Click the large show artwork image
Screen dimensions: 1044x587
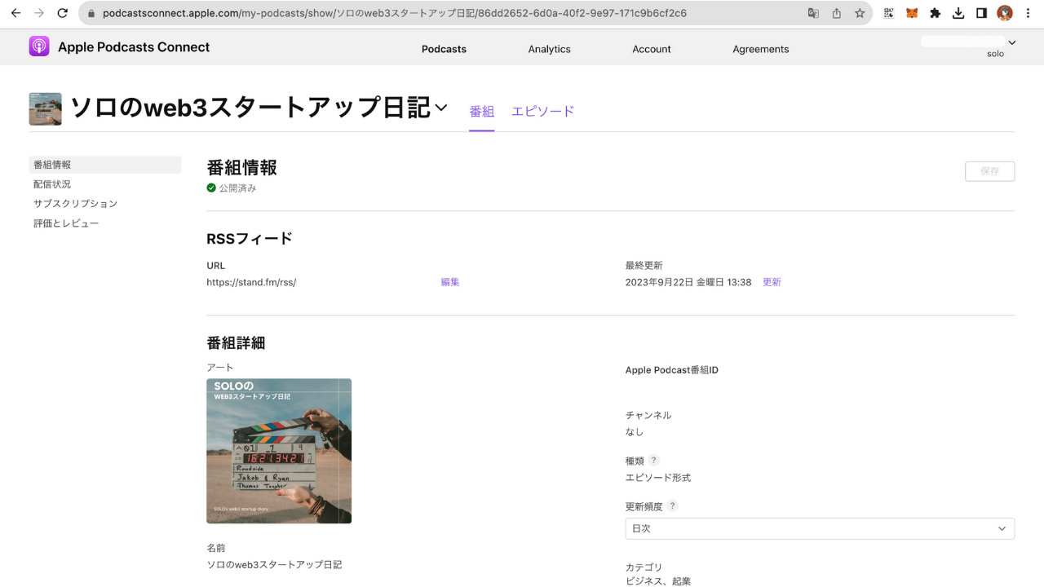click(x=279, y=451)
